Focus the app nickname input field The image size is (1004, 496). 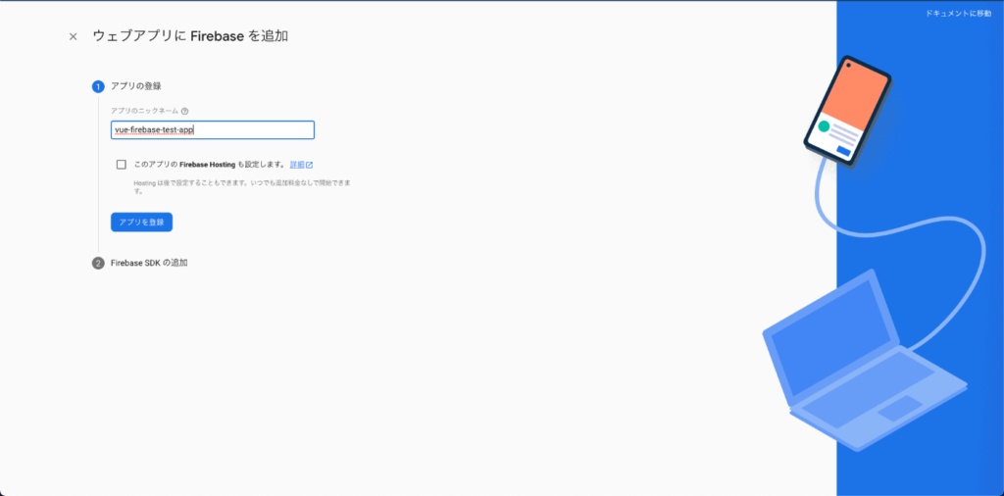pos(213,130)
